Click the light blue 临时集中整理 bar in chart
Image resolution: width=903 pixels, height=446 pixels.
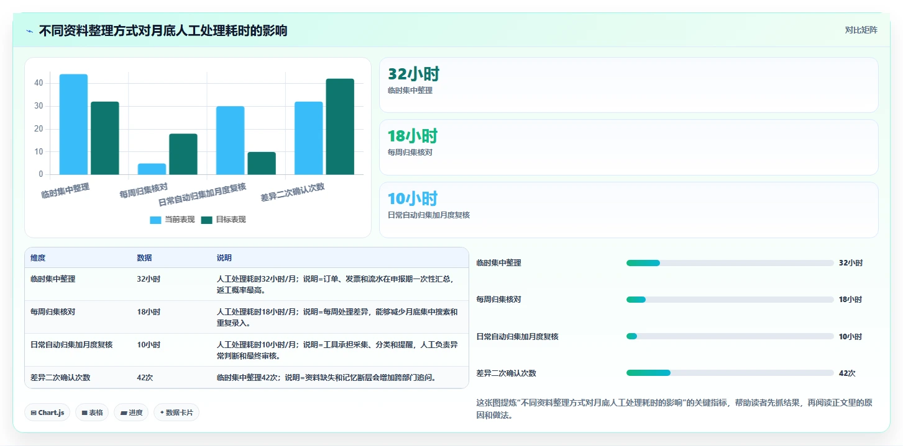[x=73, y=124]
